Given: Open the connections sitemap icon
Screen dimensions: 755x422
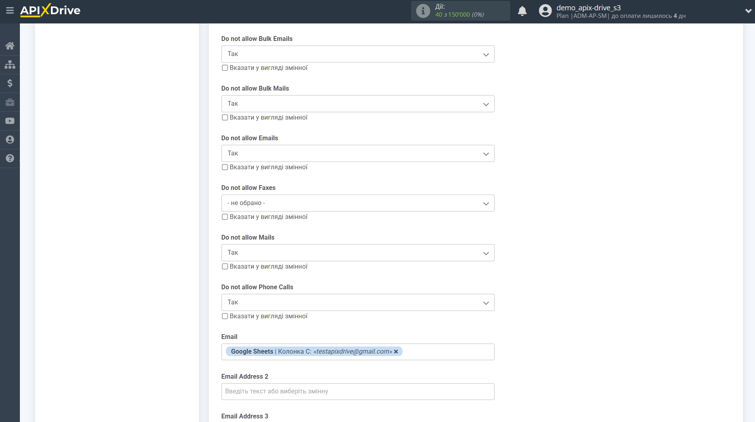Looking at the screenshot, I should tap(10, 64).
